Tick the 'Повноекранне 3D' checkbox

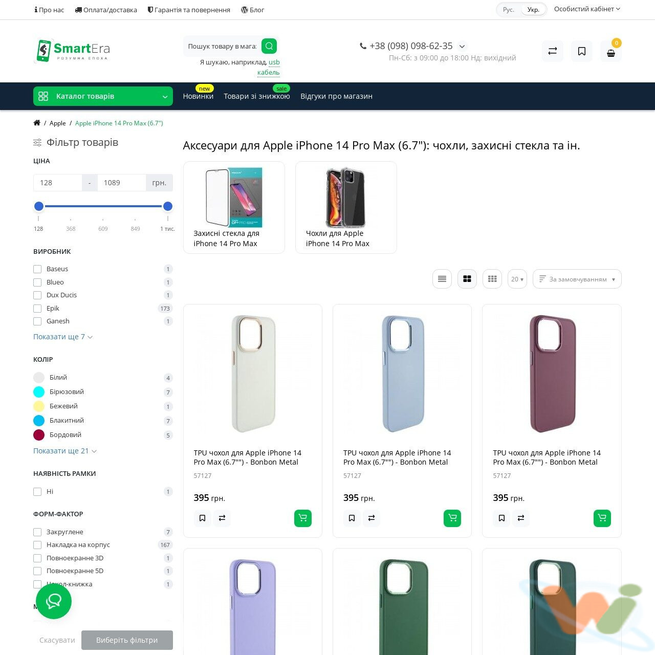pos(37,558)
